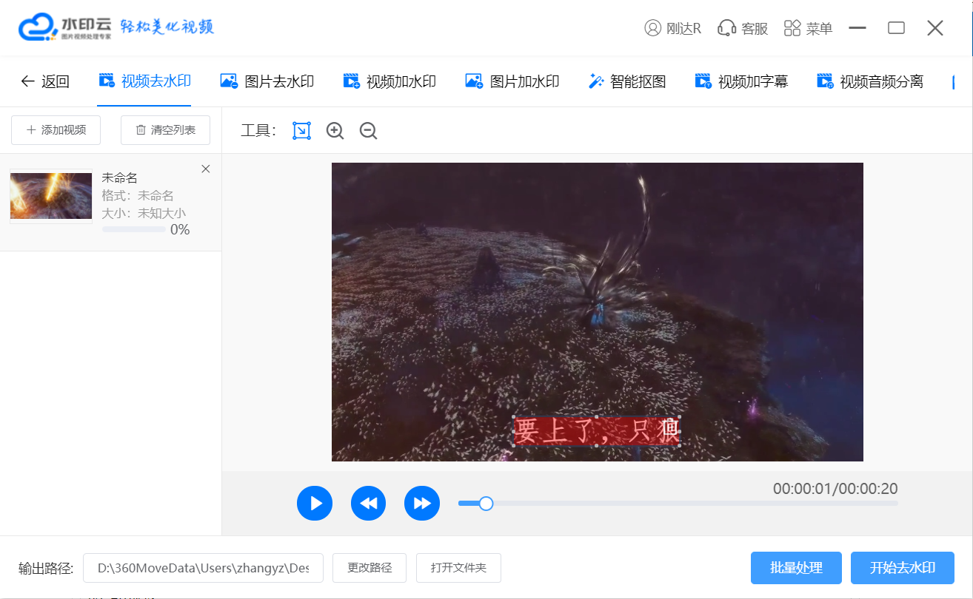Open the user account 刚达R
The width and height of the screenshot is (973, 599).
click(673, 28)
